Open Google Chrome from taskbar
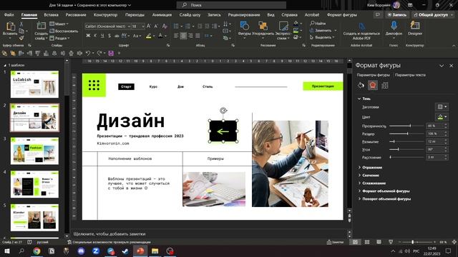 (36, 251)
